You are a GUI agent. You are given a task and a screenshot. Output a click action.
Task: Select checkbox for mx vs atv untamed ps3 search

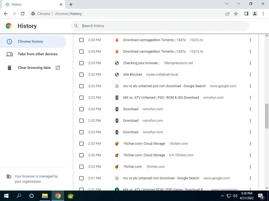pyautogui.click(x=81, y=86)
